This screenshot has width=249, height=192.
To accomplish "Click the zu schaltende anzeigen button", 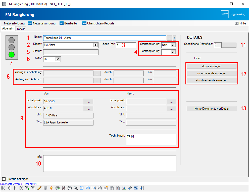I will tap(212, 73).
